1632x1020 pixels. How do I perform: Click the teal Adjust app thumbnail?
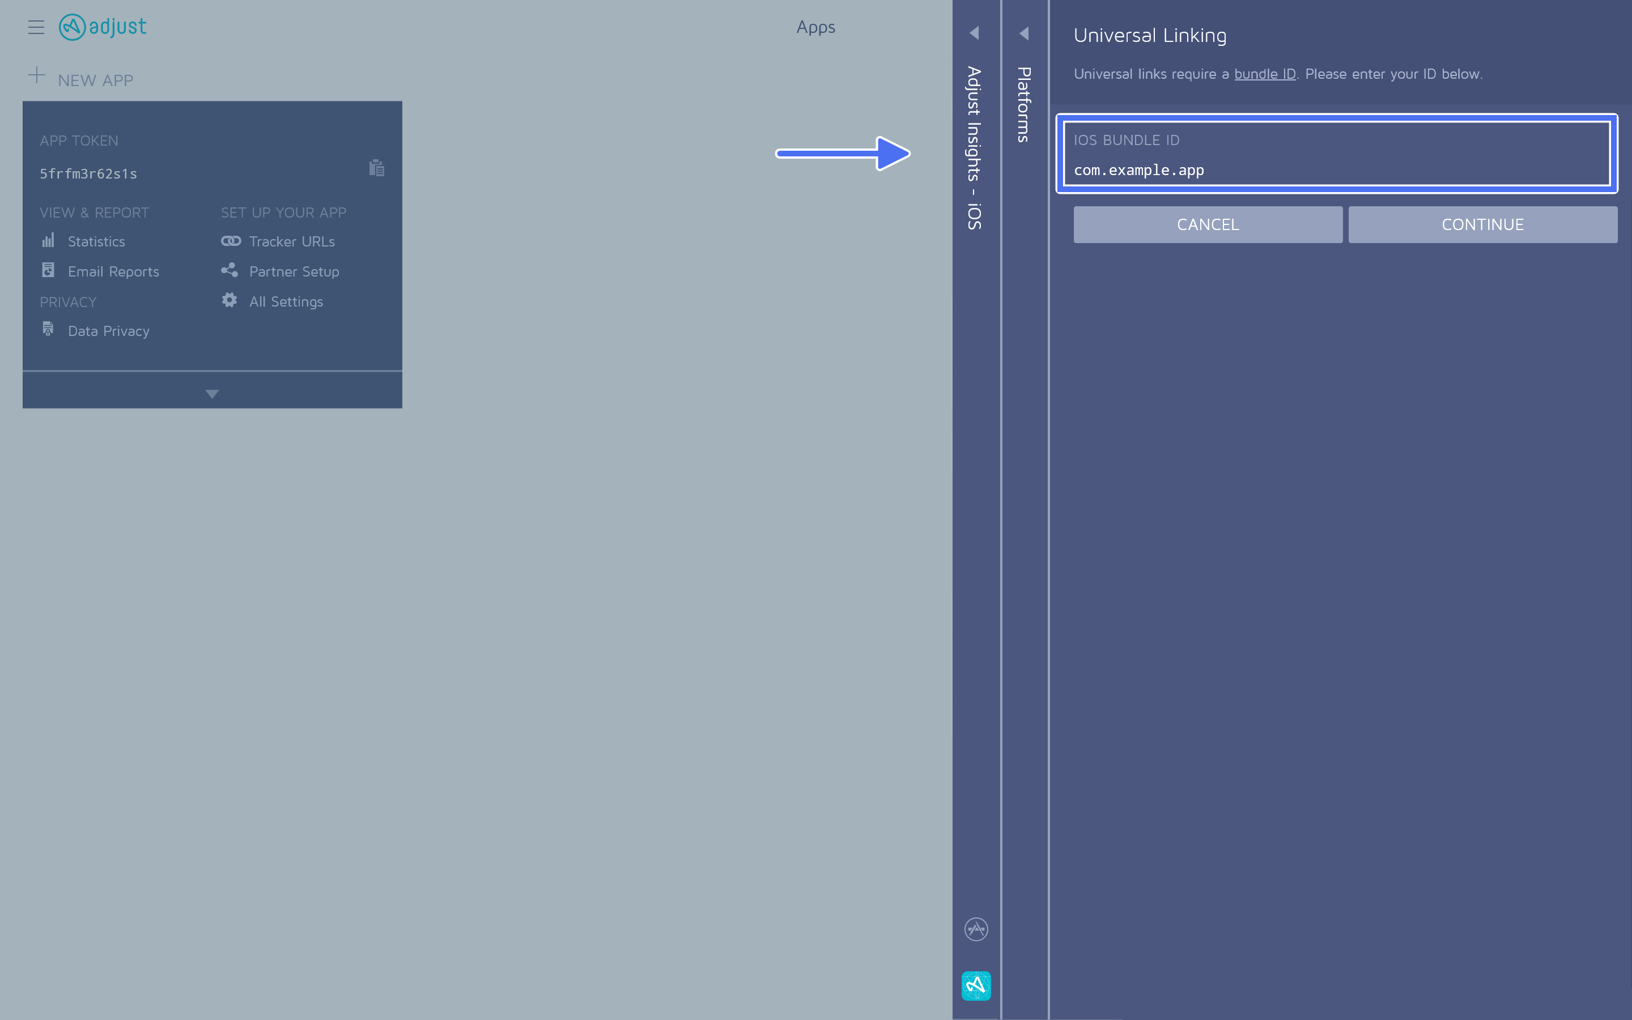pyautogui.click(x=976, y=985)
